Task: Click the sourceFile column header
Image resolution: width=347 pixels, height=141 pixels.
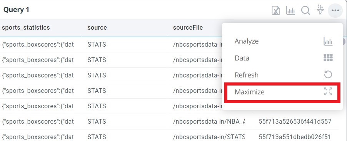Action: (x=188, y=28)
